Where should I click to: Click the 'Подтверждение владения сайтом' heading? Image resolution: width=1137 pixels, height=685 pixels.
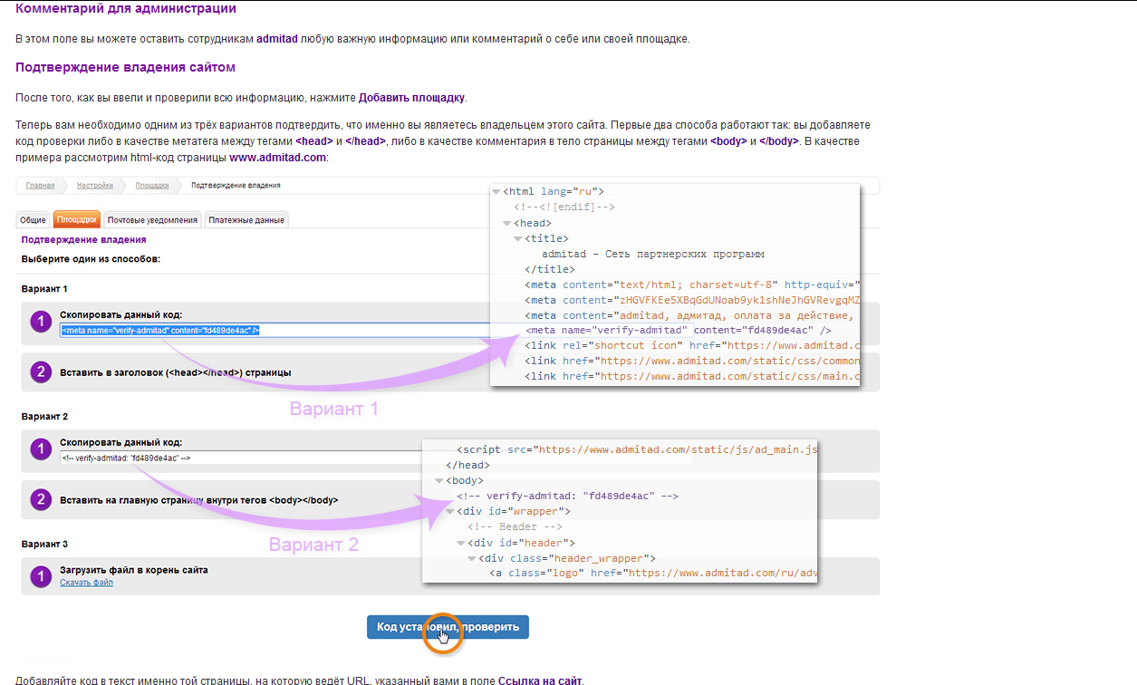coord(125,67)
